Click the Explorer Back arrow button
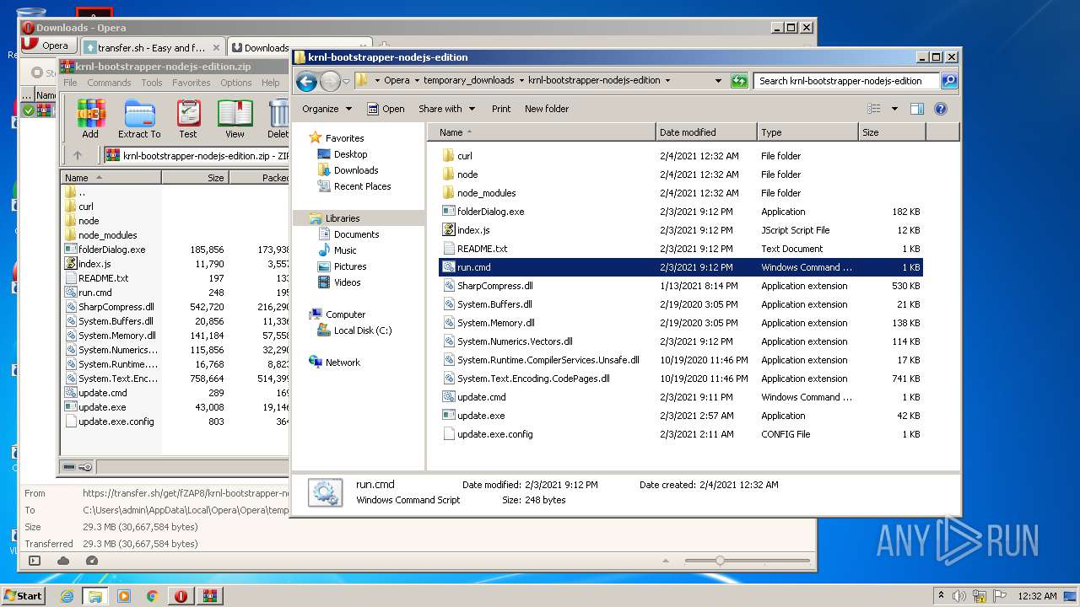 [306, 81]
